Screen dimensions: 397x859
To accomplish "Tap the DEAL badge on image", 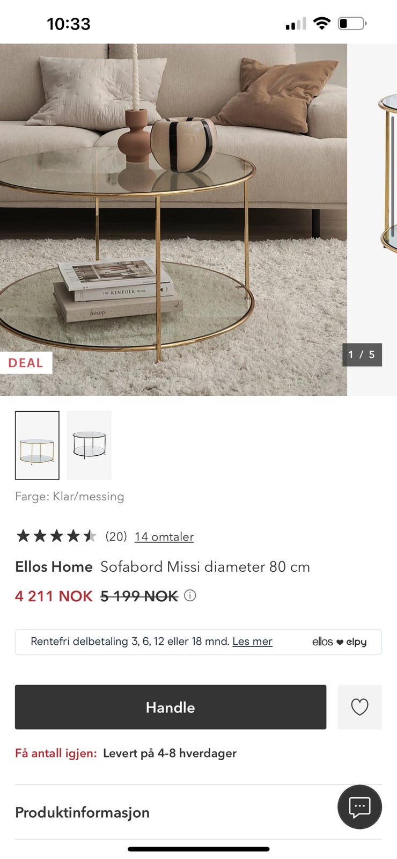I will point(26,363).
